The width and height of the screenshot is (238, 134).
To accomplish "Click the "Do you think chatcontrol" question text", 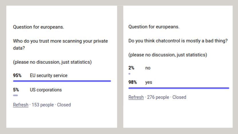I will tap(178, 41).
